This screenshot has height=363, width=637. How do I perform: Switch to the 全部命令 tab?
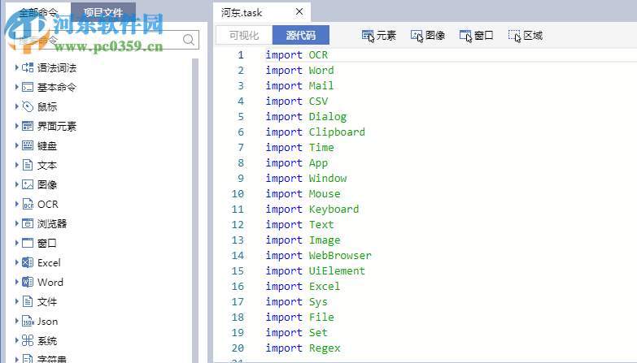[x=38, y=12]
